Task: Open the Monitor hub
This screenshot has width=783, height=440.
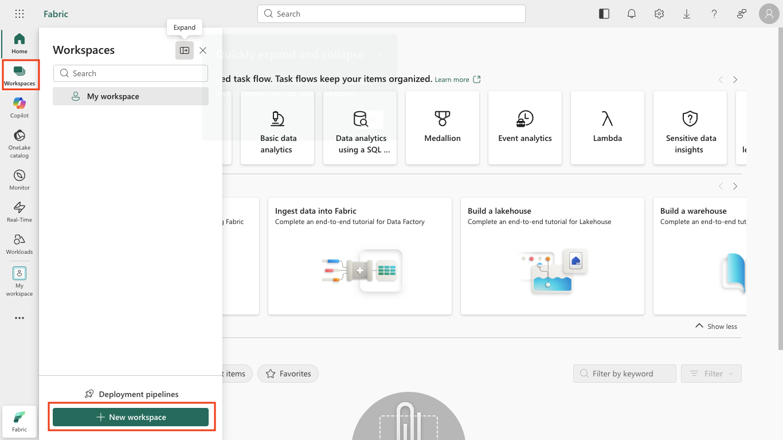Action: tap(19, 180)
